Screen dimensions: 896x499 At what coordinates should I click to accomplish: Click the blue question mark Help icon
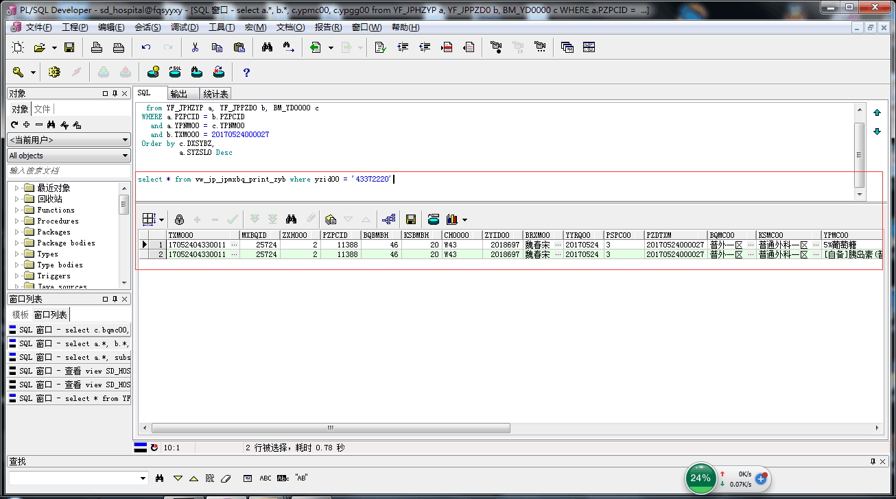[246, 72]
